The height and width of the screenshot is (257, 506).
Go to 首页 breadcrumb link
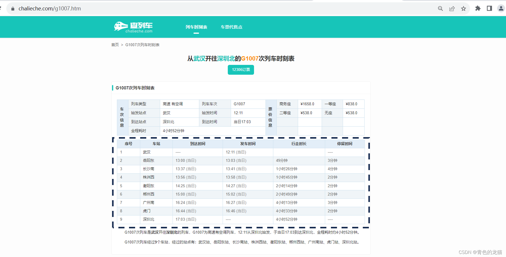point(115,45)
